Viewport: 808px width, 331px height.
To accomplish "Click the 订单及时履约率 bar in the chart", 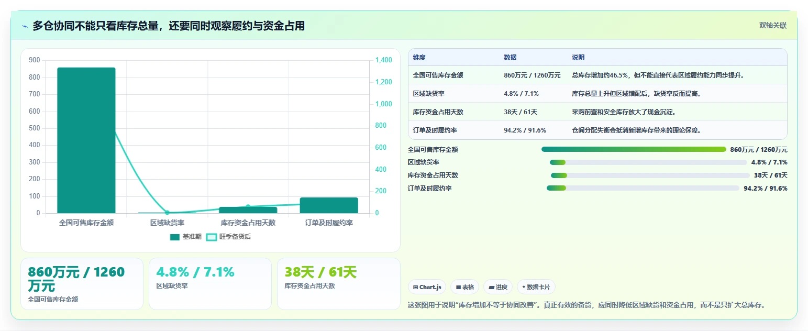I will (329, 205).
